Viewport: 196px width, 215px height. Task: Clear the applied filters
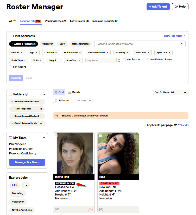(29, 78)
